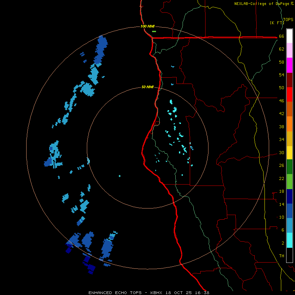The height and width of the screenshot is (295, 295).
Task: Click the (K FT) units label
Action: (x=277, y=23)
